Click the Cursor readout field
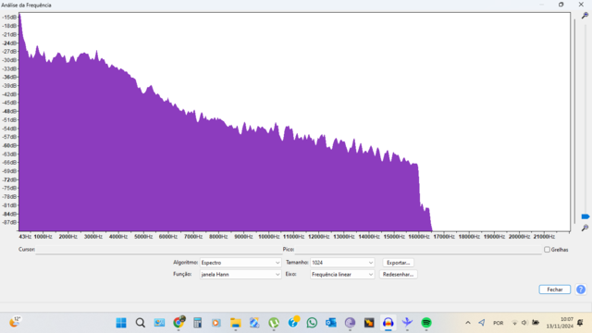The width and height of the screenshot is (592, 333). click(x=158, y=250)
